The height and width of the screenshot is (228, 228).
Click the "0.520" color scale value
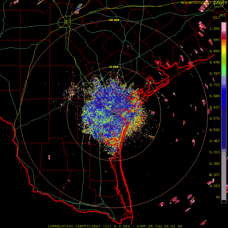point(215,130)
